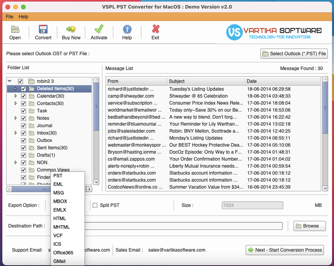Select MBOX export format

pyautogui.click(x=68, y=201)
